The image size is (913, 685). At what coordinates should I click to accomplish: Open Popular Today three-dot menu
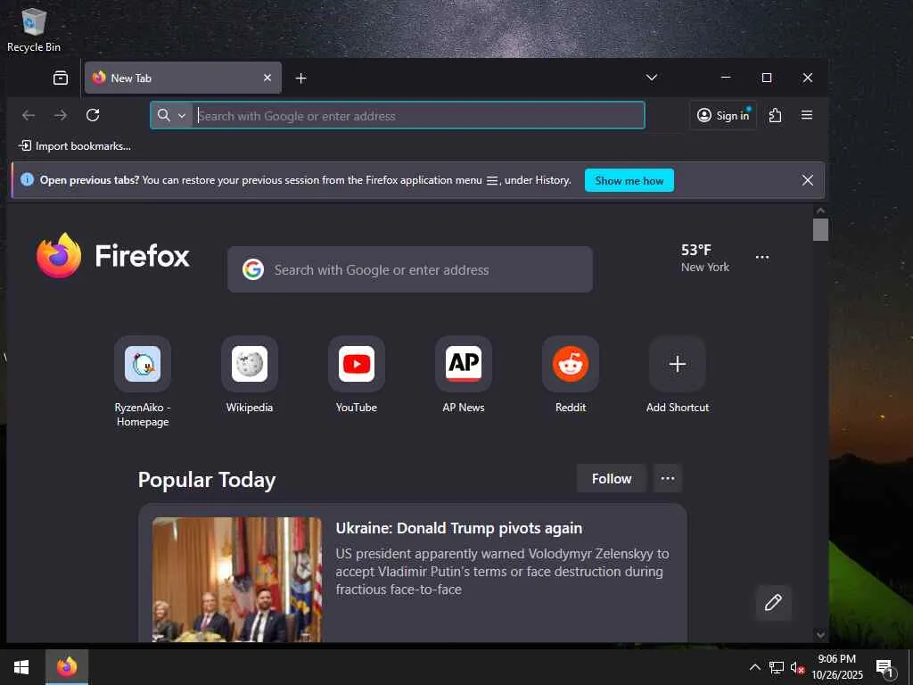[x=668, y=478]
